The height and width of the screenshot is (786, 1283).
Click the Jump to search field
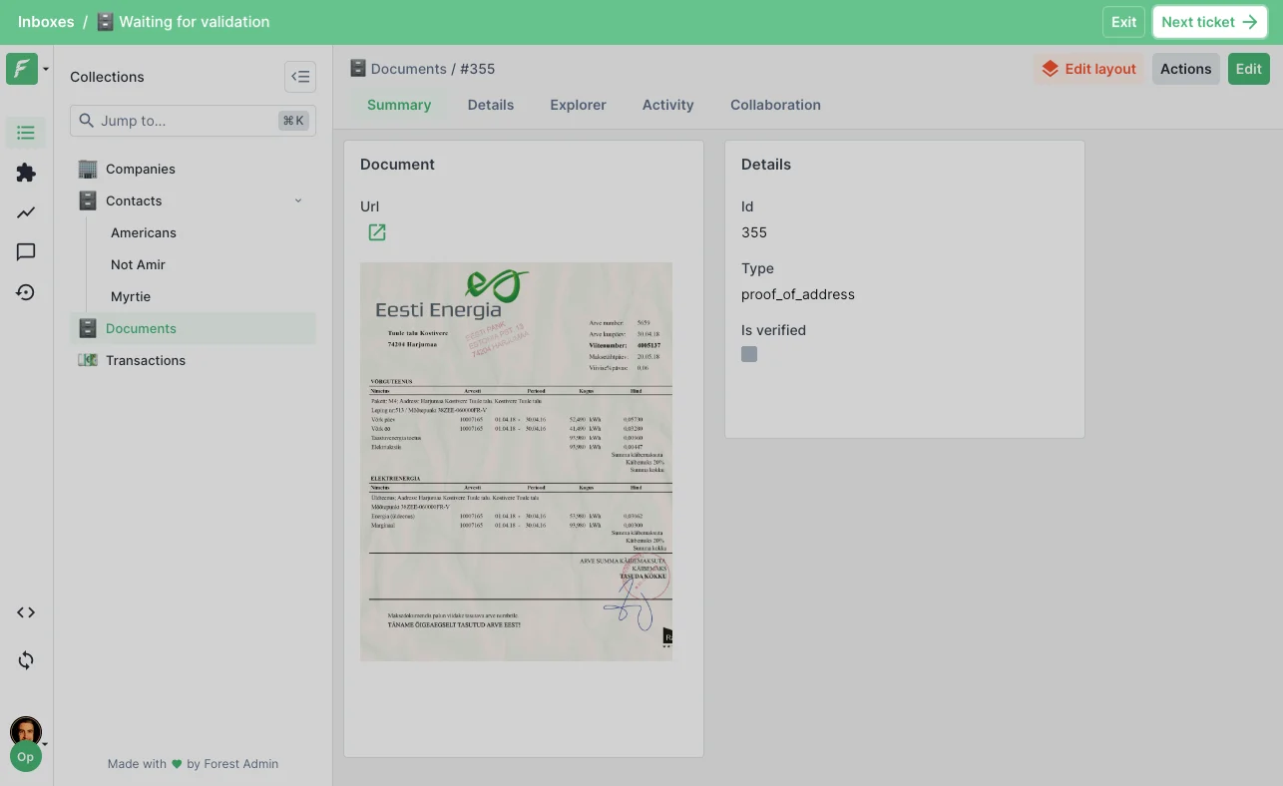[193, 121]
